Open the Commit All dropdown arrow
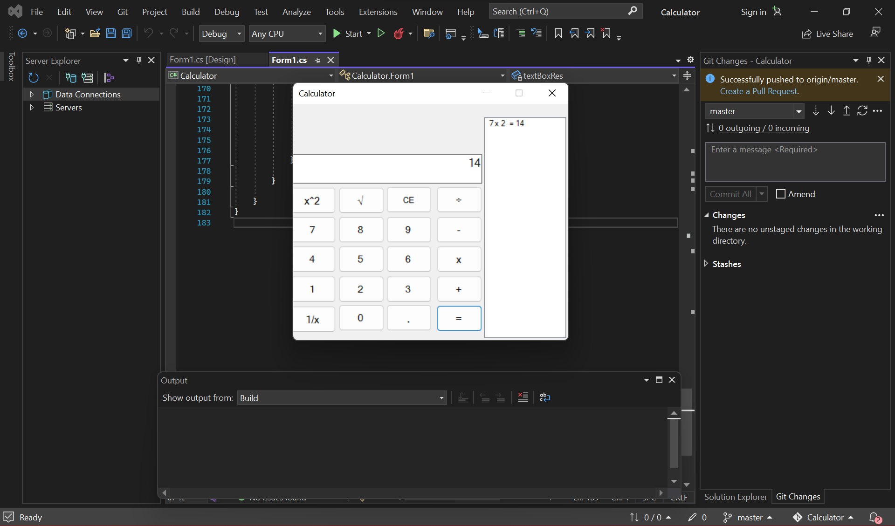This screenshot has height=526, width=895. (x=762, y=194)
